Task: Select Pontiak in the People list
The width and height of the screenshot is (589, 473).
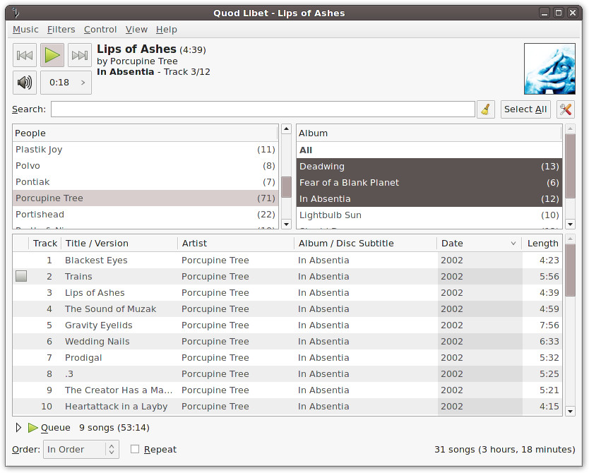Action: (x=145, y=182)
